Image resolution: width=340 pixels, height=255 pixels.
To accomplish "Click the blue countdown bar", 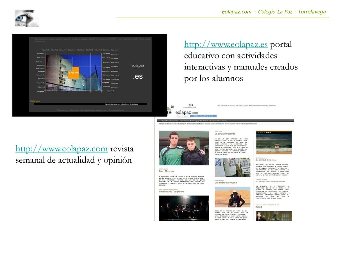I will click(204, 116).
